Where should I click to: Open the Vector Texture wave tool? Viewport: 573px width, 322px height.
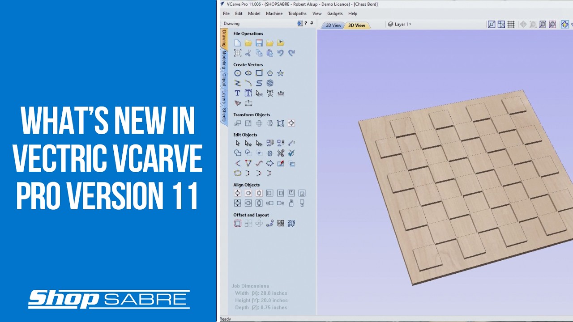[269, 83]
